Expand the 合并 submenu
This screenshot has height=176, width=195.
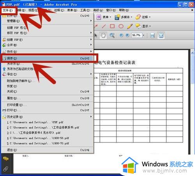point(47,45)
